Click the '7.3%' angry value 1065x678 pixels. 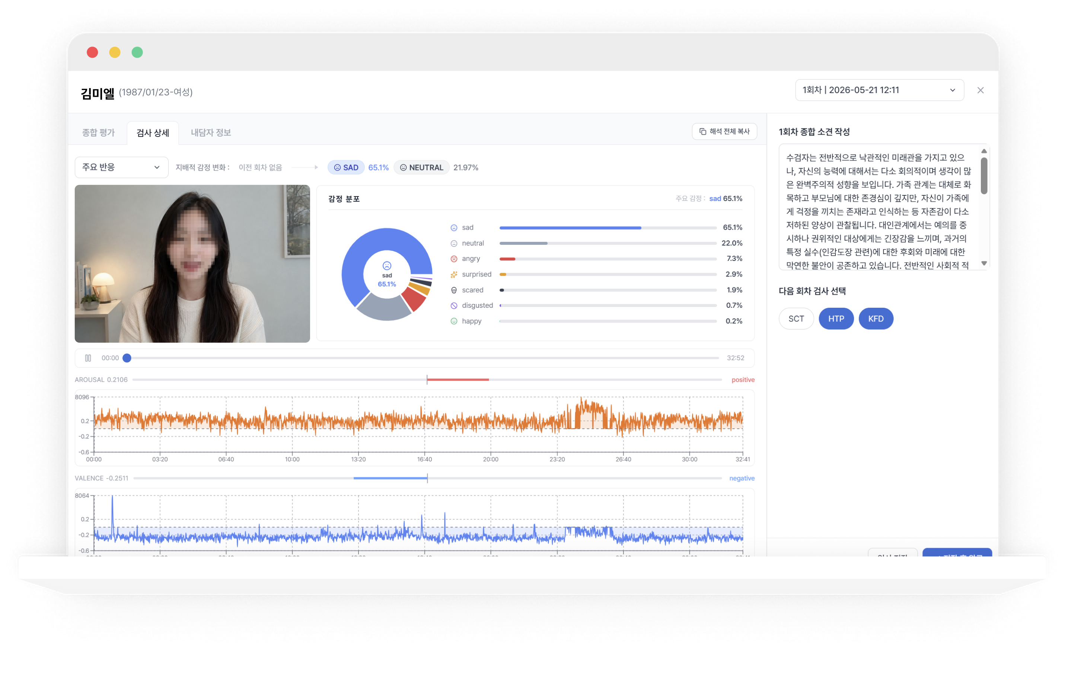(x=734, y=259)
